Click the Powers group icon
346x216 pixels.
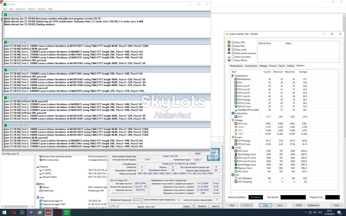tap(233, 137)
